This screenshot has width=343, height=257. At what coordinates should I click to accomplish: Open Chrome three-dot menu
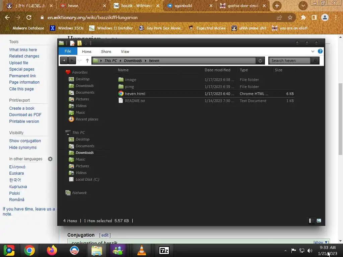(336, 17)
